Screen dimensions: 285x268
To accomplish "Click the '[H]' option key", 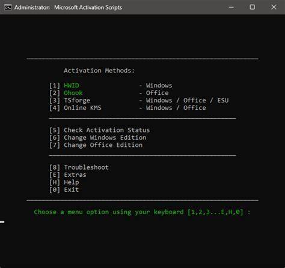I will click(55, 182).
